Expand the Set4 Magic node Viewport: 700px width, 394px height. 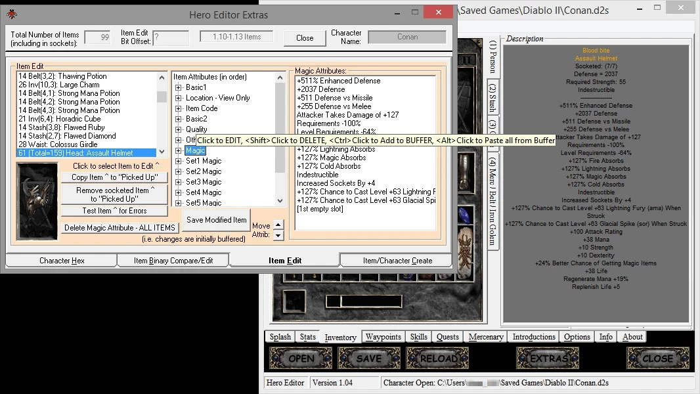[x=178, y=192]
